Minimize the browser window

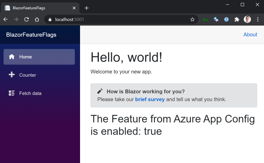click(227, 5)
